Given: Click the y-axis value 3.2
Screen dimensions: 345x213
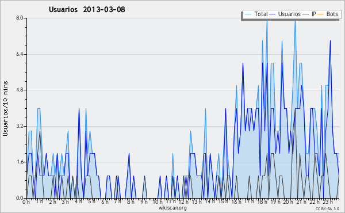Looking at the screenshot, I should point(20,126).
